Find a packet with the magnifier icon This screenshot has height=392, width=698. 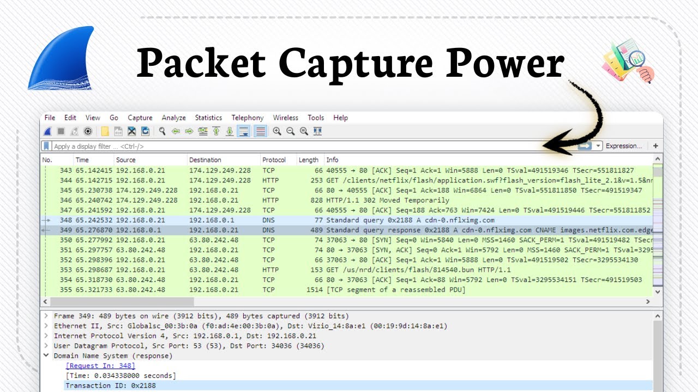click(x=162, y=131)
